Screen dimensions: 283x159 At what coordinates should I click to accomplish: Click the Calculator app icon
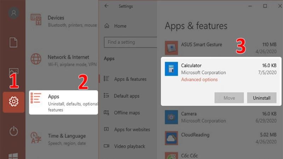[x=171, y=69]
